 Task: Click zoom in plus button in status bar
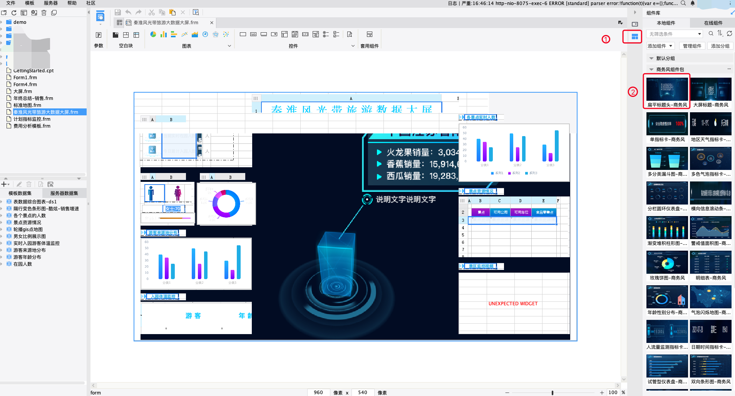602,393
